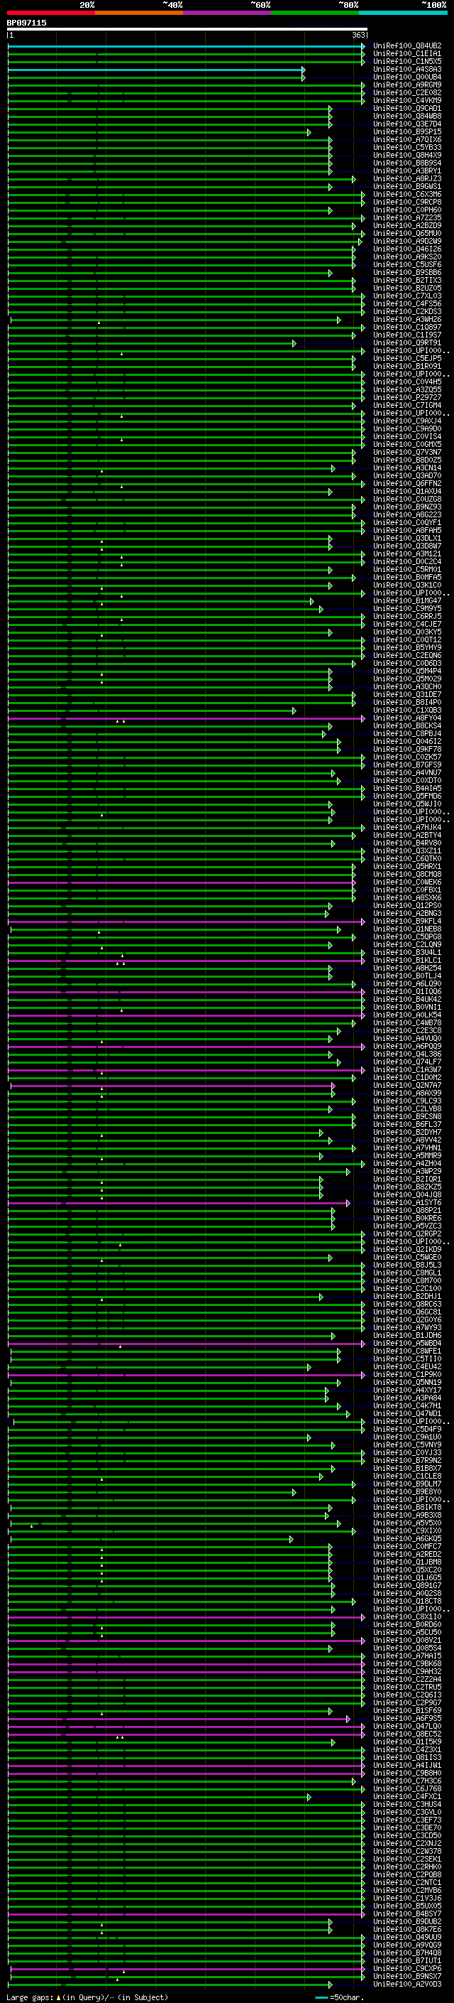
Task: Select the UniRef100_Q9KF78 label
Action: click(x=407, y=749)
